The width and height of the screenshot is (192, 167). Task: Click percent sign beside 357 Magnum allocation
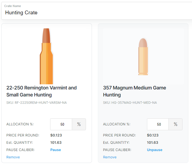tap(175, 124)
